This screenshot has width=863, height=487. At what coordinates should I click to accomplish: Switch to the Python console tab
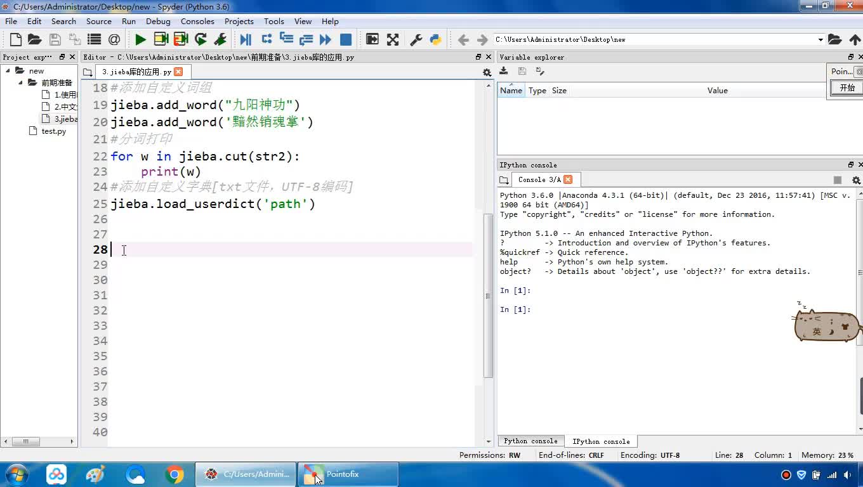point(530,441)
